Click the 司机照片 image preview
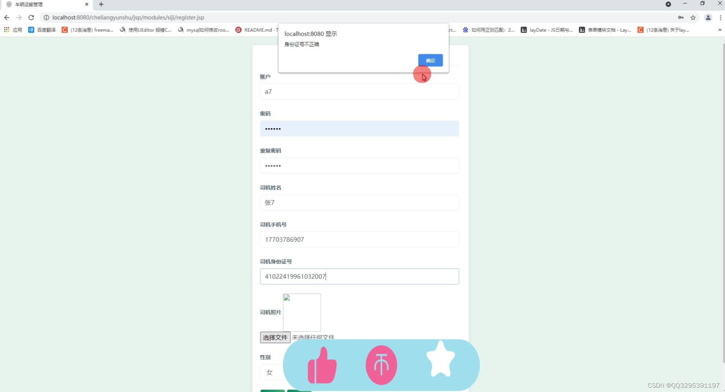Screen dimensions: 725x392 (302, 313)
